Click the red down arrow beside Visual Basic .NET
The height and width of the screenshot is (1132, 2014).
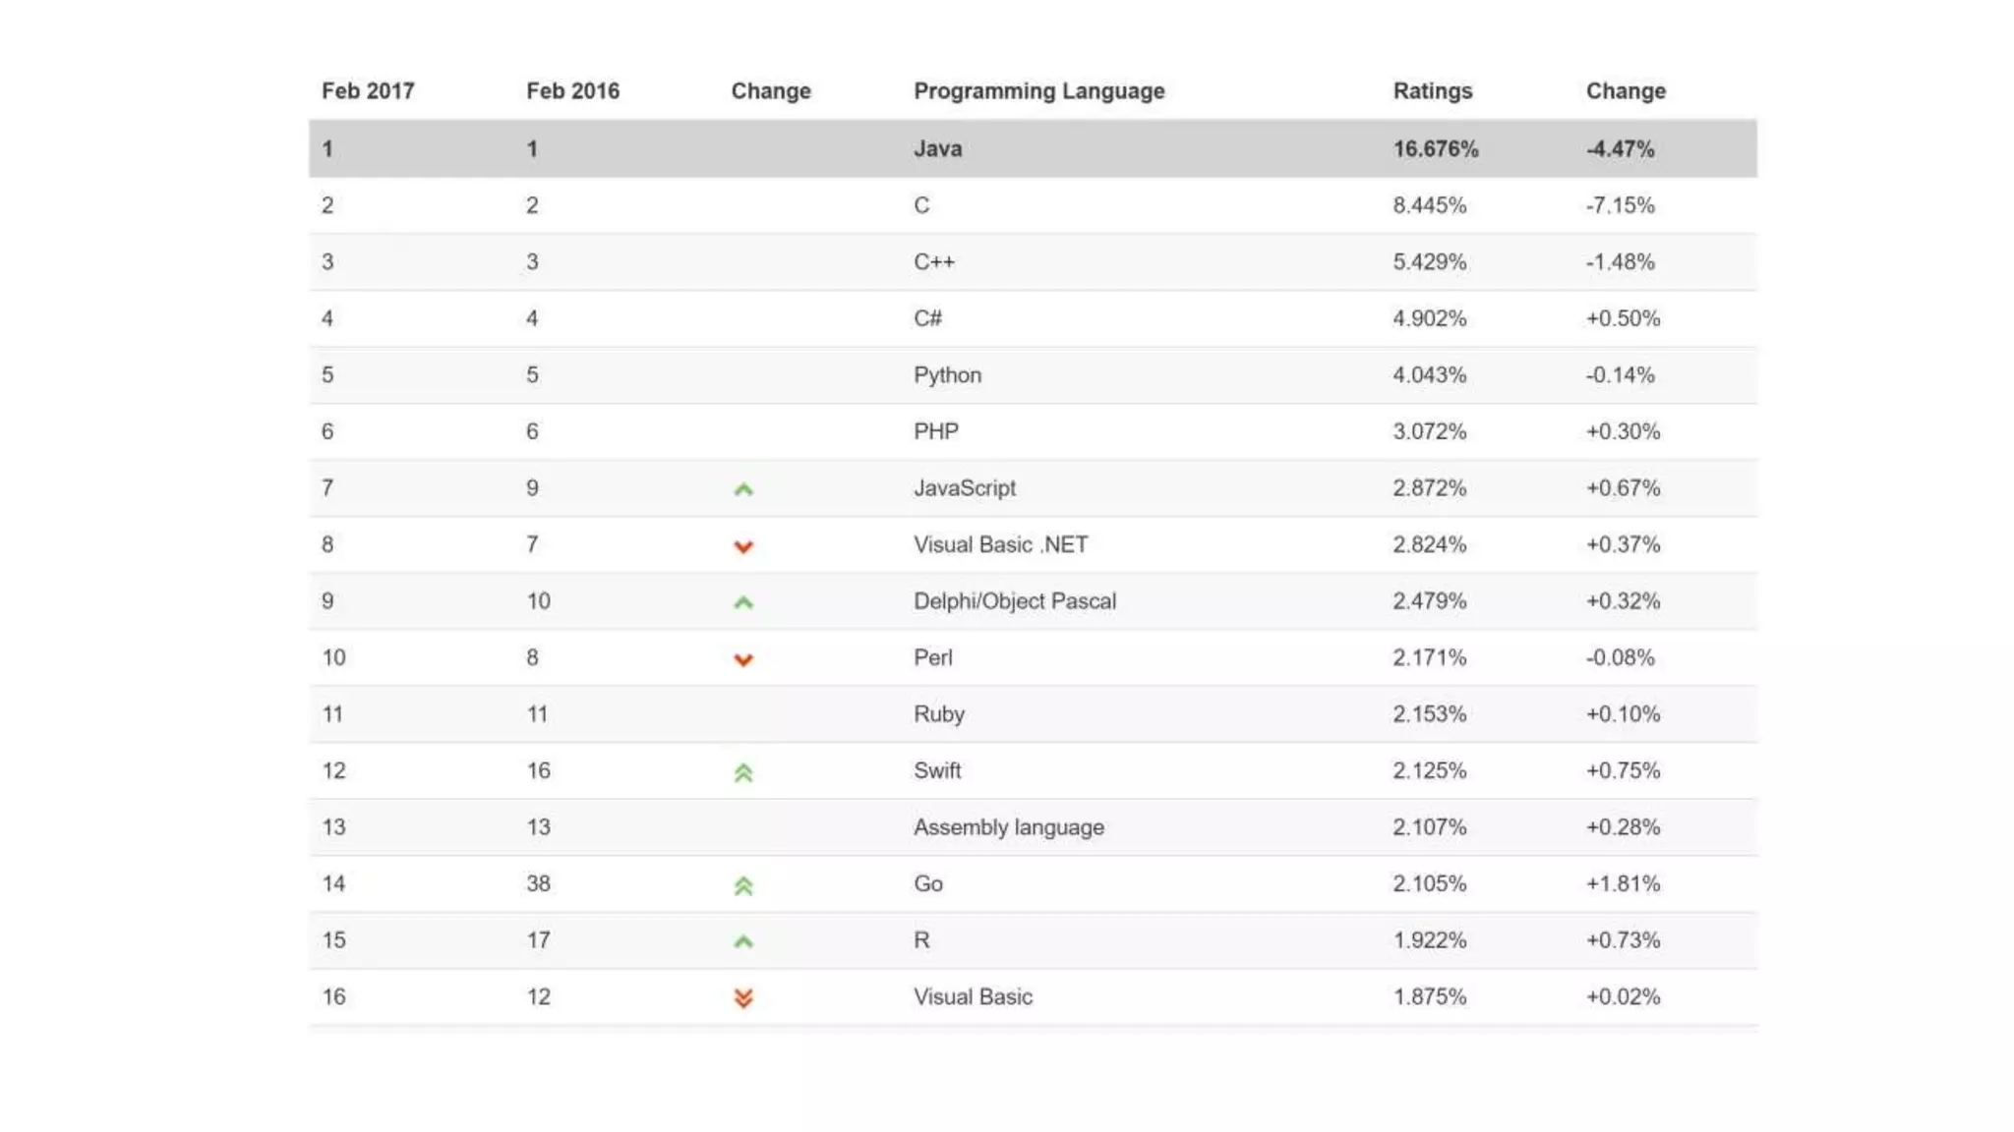click(743, 546)
